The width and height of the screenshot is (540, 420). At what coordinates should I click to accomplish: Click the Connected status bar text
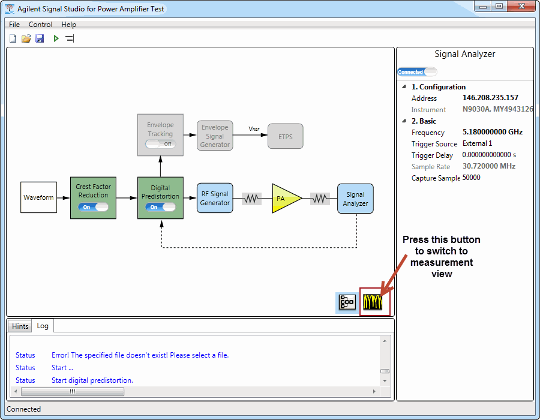pos(23,409)
